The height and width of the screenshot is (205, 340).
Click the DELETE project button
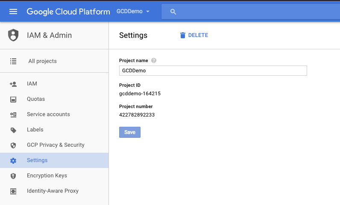[194, 35]
